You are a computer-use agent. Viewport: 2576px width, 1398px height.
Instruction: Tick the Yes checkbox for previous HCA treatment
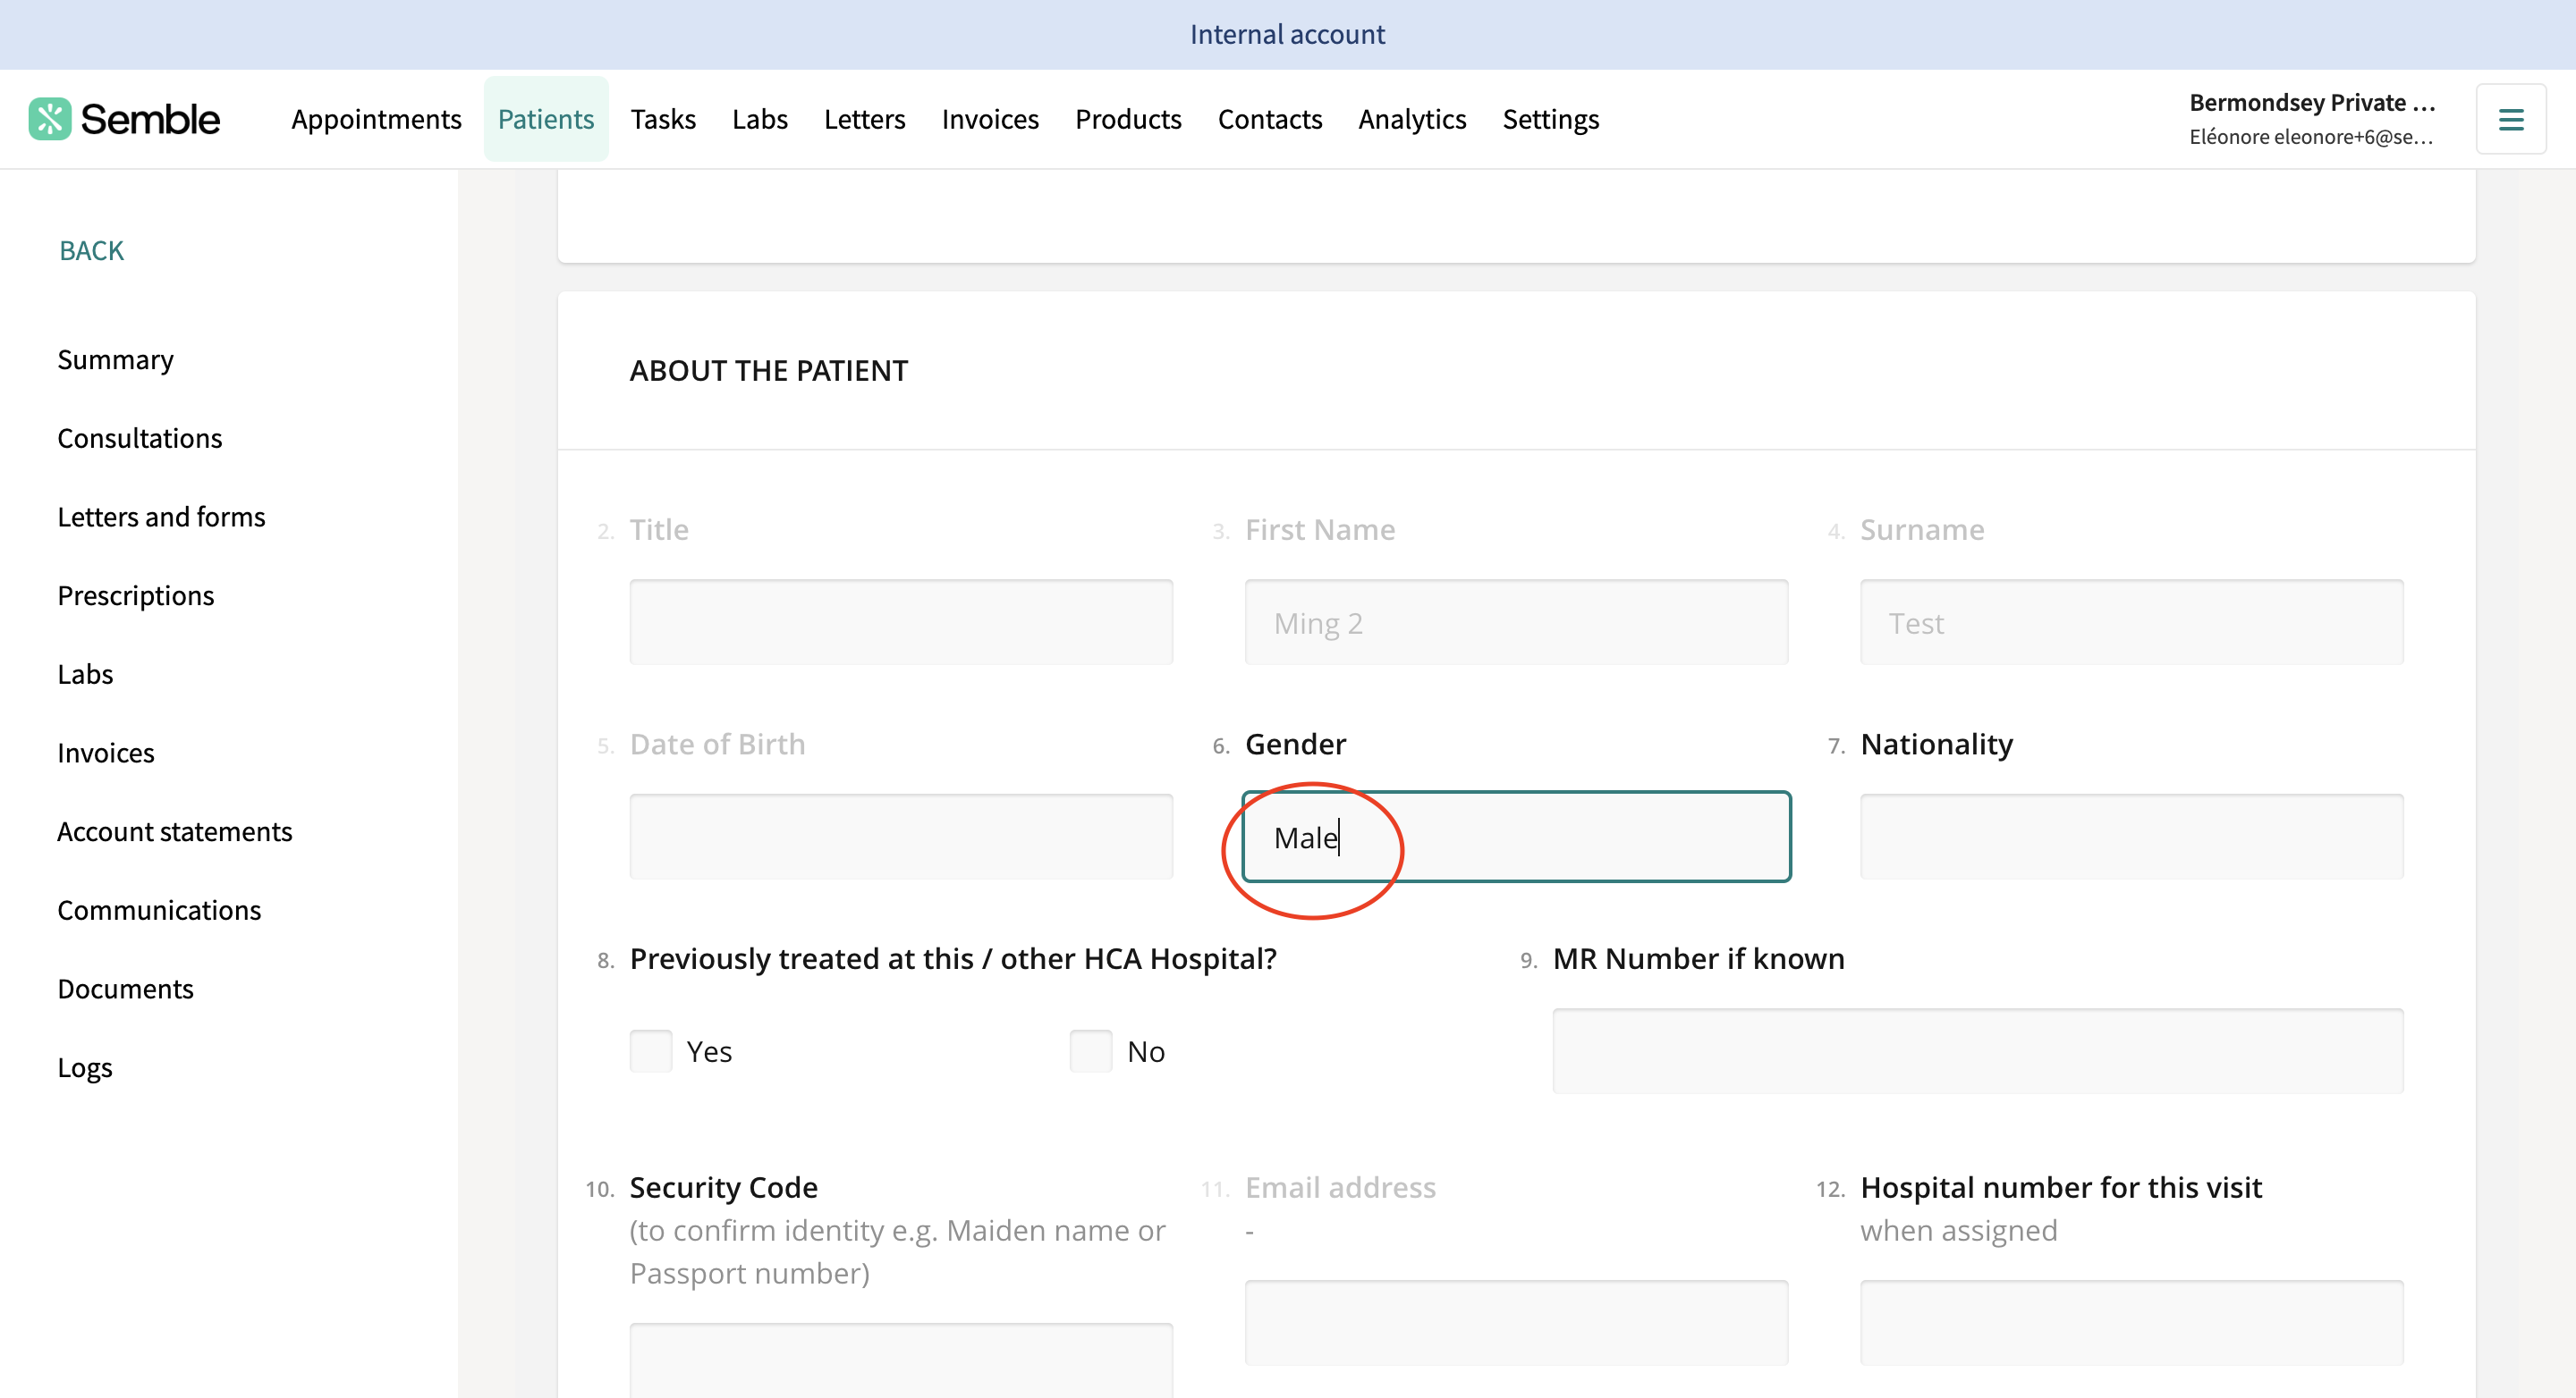tap(651, 1051)
